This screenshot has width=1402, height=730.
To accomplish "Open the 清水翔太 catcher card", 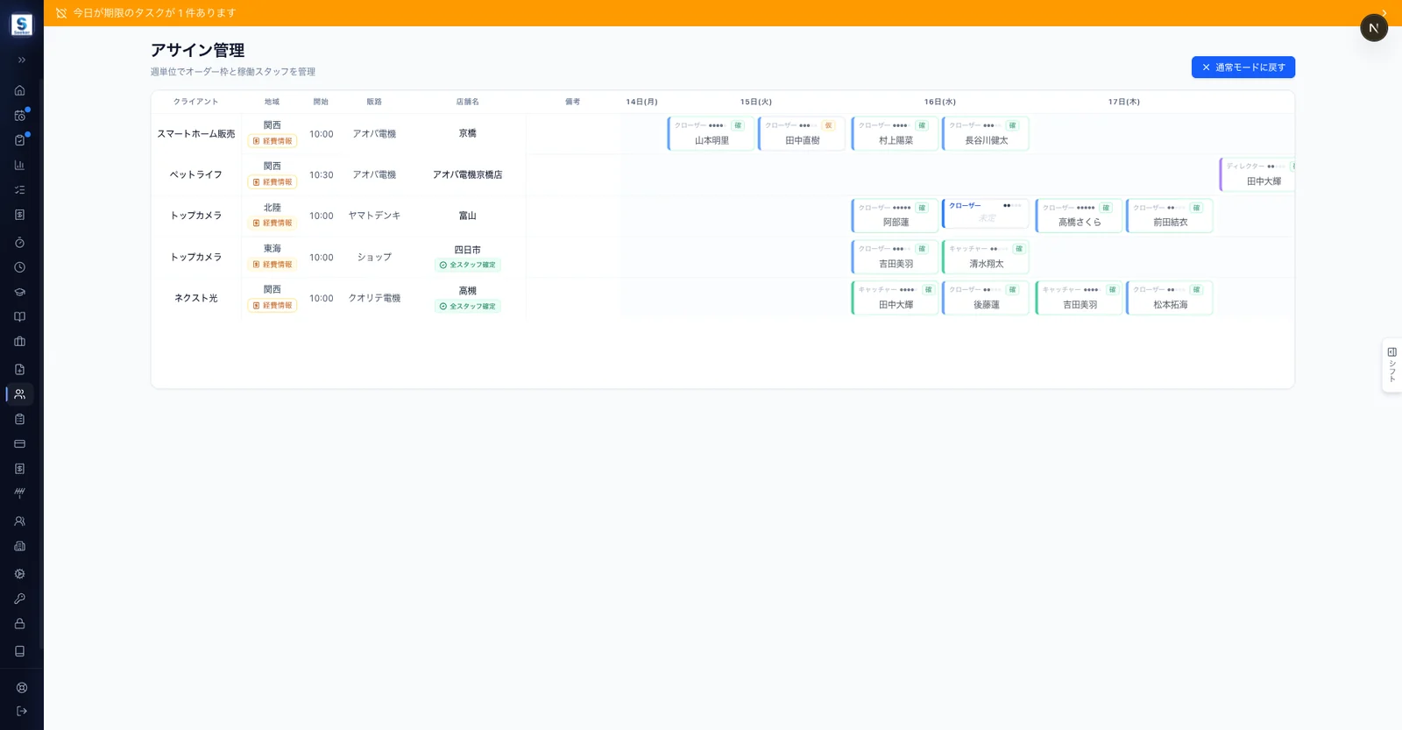I will (x=986, y=257).
